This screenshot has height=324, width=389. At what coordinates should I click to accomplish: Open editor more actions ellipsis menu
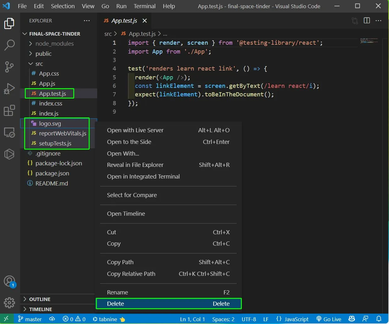pyautogui.click(x=379, y=21)
